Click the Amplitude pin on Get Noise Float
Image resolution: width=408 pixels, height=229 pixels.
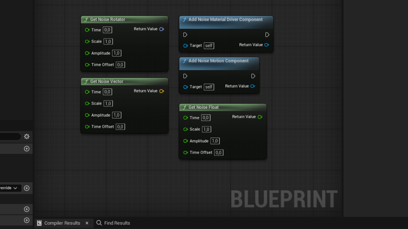[x=186, y=141]
